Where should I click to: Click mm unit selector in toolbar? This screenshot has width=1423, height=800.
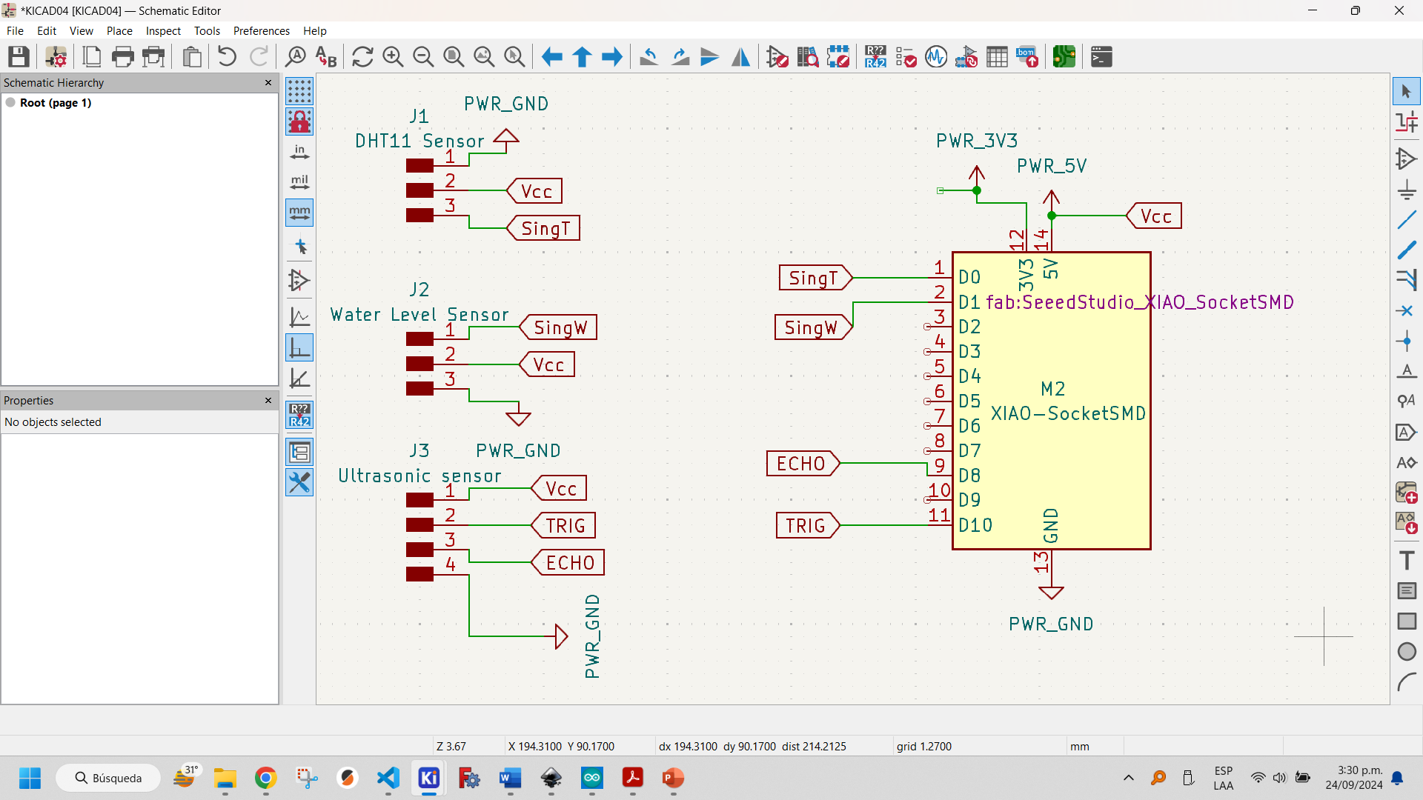pos(299,213)
